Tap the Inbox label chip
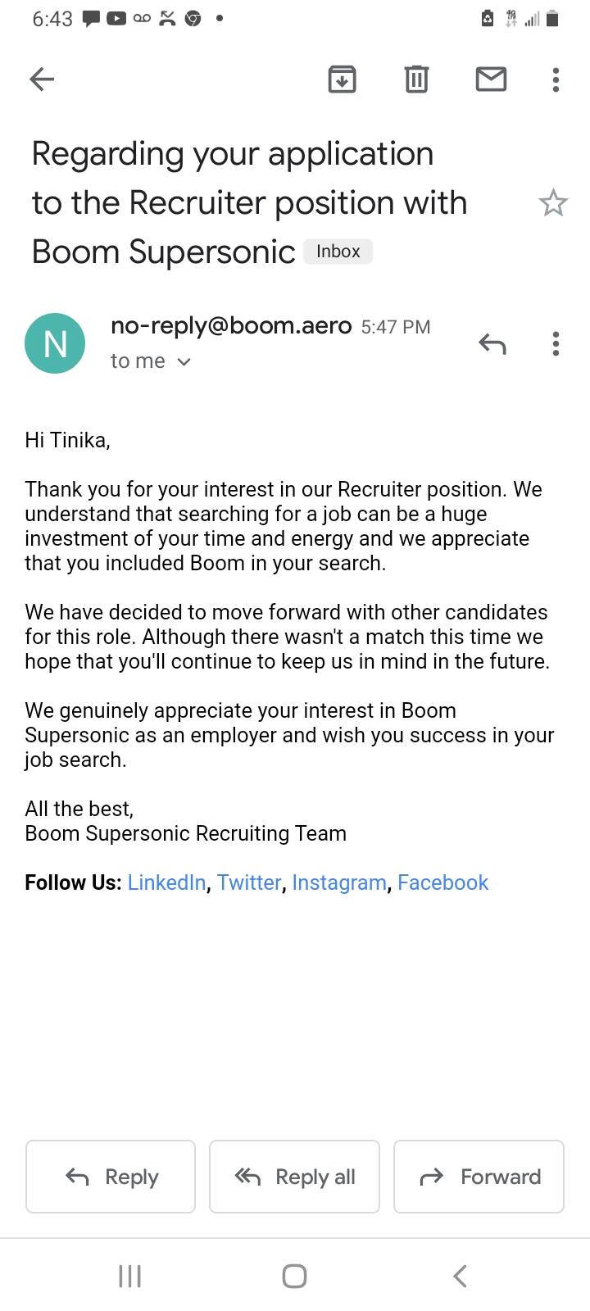590x1311 pixels. (338, 252)
